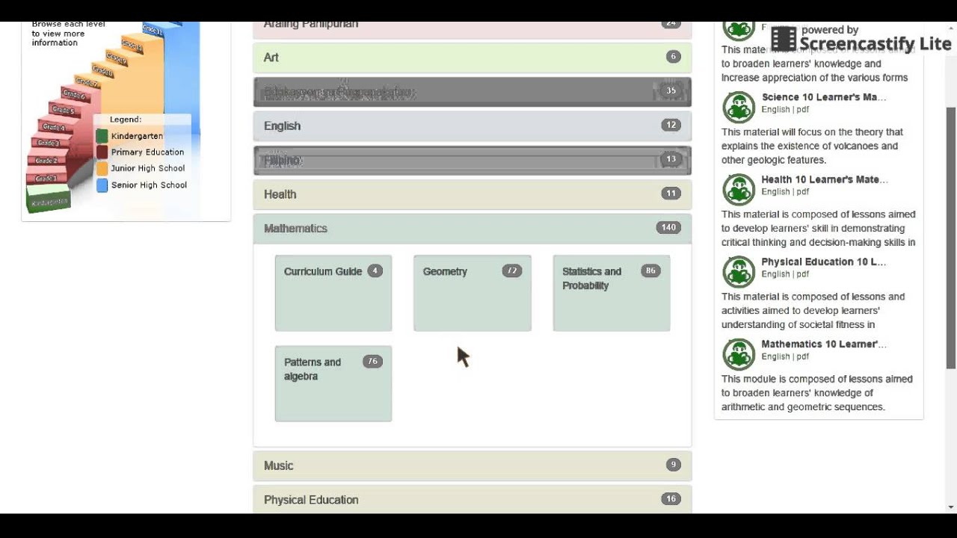Expand the Music subject row
The height and width of the screenshot is (538, 957).
473,466
